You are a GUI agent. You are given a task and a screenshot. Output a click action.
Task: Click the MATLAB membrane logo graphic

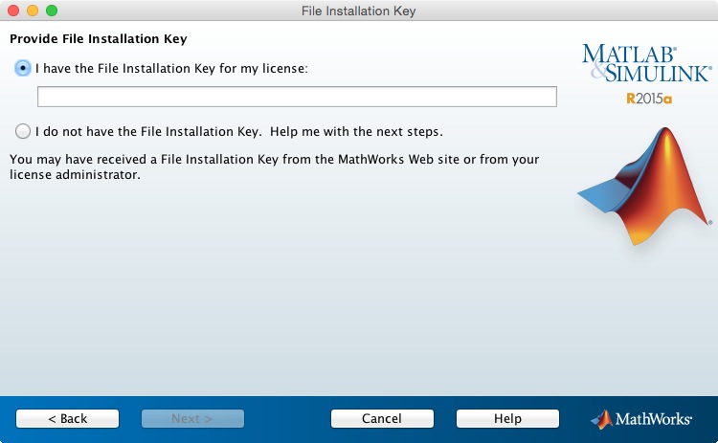click(x=645, y=186)
